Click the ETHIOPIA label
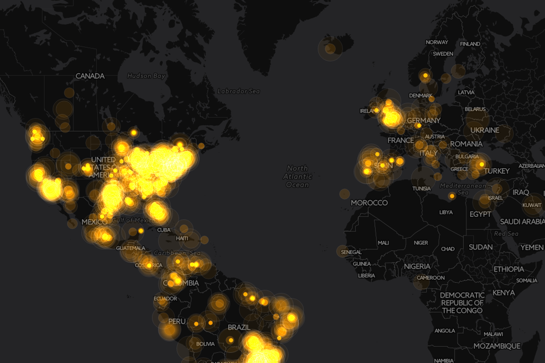545x363 pixels. [x=509, y=269]
